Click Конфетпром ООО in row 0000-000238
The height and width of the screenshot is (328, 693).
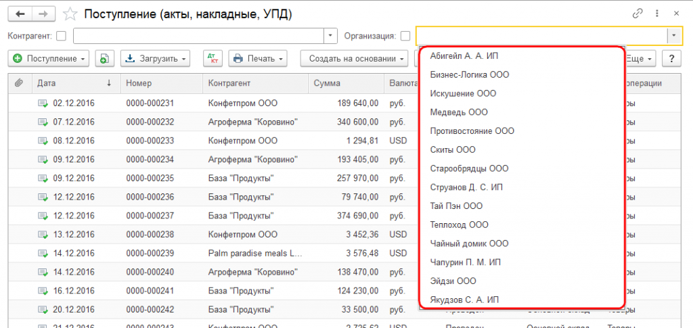(x=243, y=235)
